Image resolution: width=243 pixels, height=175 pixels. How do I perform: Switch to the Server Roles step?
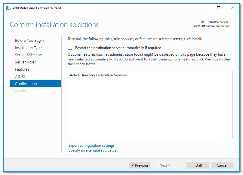pos(25,62)
